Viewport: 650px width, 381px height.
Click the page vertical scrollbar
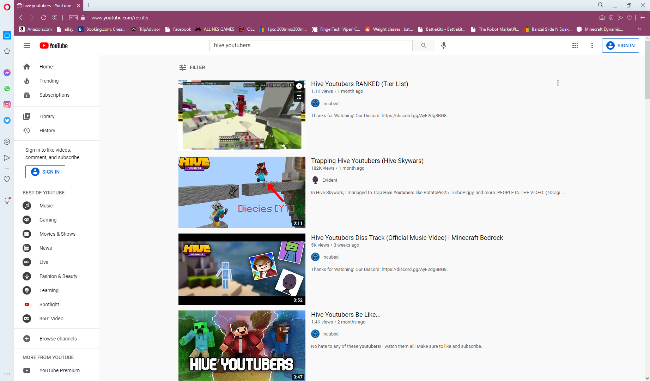click(x=647, y=70)
